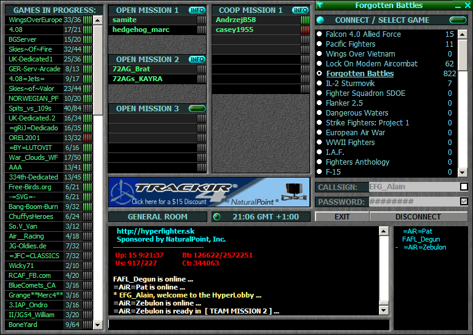Click the TrackIR discount banner ad
Screen dimensions: 473x335
pyautogui.click(x=209, y=192)
